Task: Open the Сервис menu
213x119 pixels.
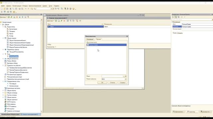Action: pos(45,6)
